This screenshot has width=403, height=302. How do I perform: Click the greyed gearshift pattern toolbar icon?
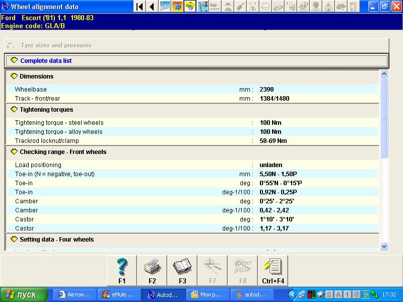[253, 7]
